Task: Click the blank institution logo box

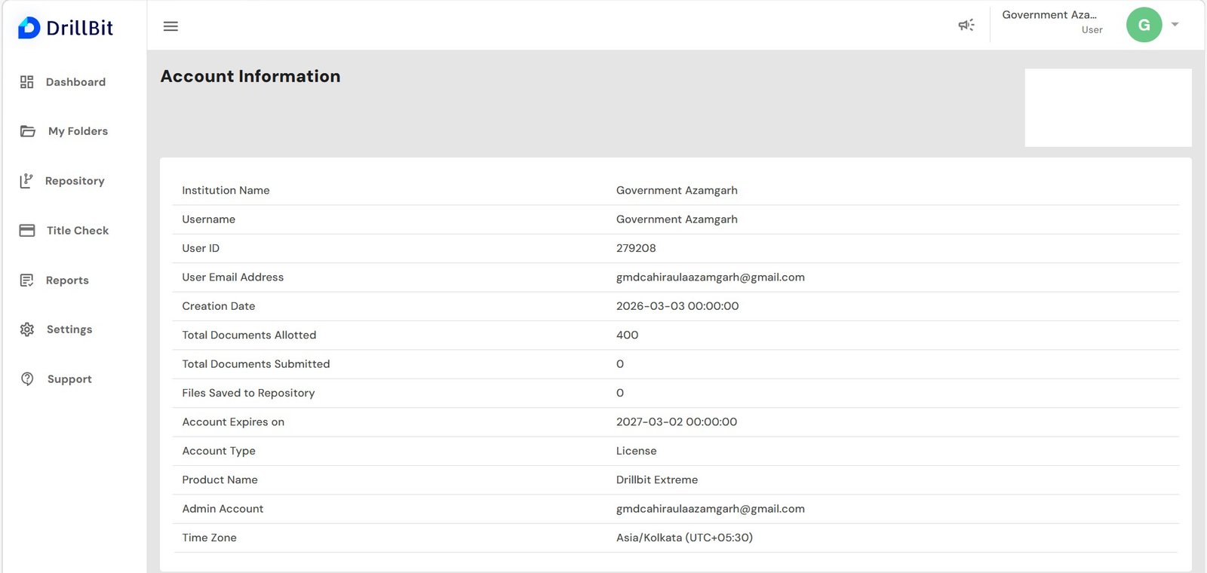Action: (1107, 108)
